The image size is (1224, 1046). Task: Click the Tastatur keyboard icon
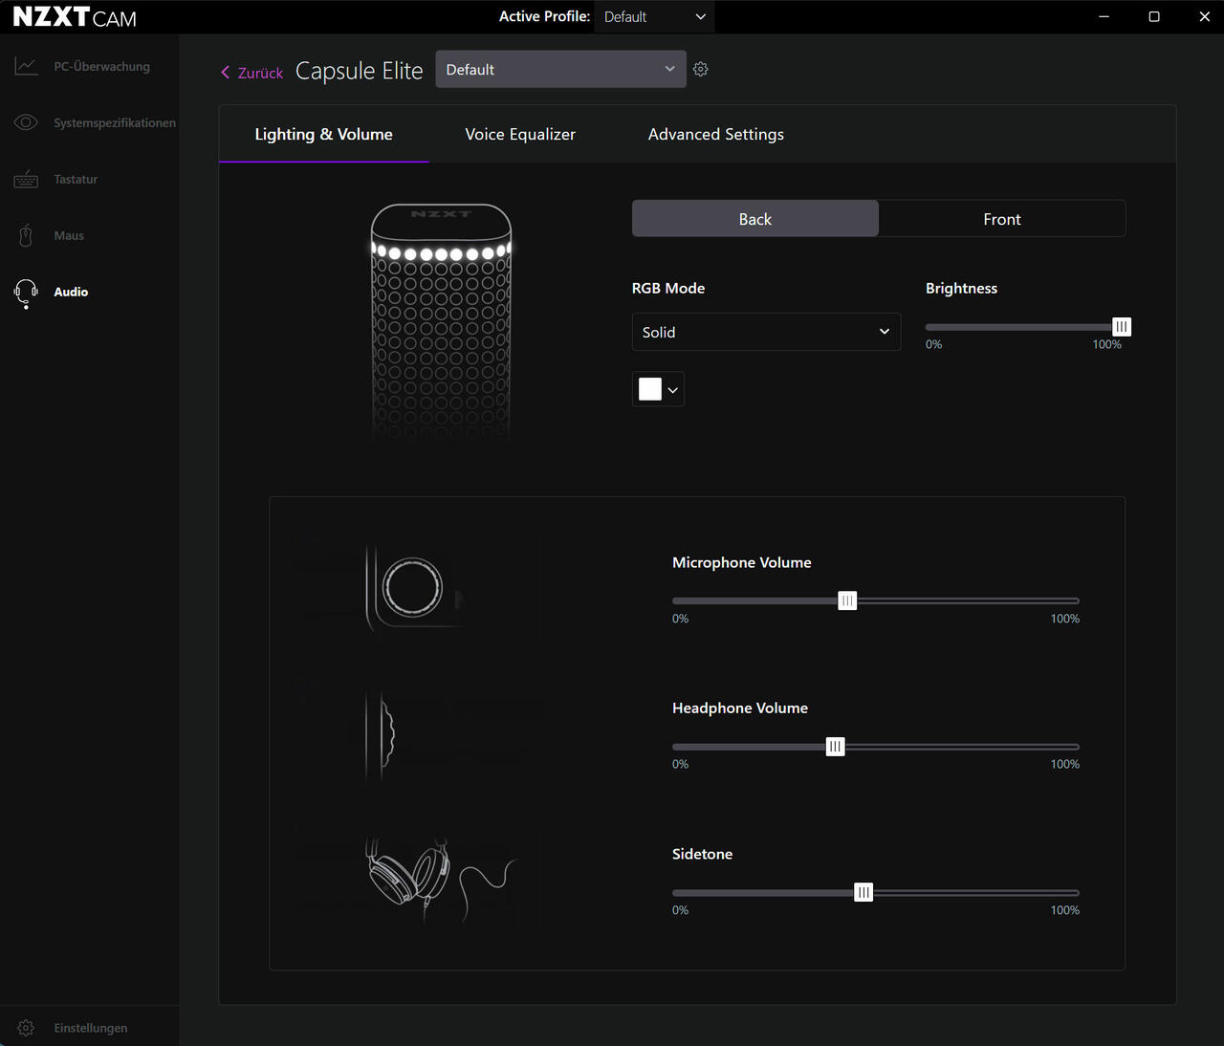tap(26, 179)
